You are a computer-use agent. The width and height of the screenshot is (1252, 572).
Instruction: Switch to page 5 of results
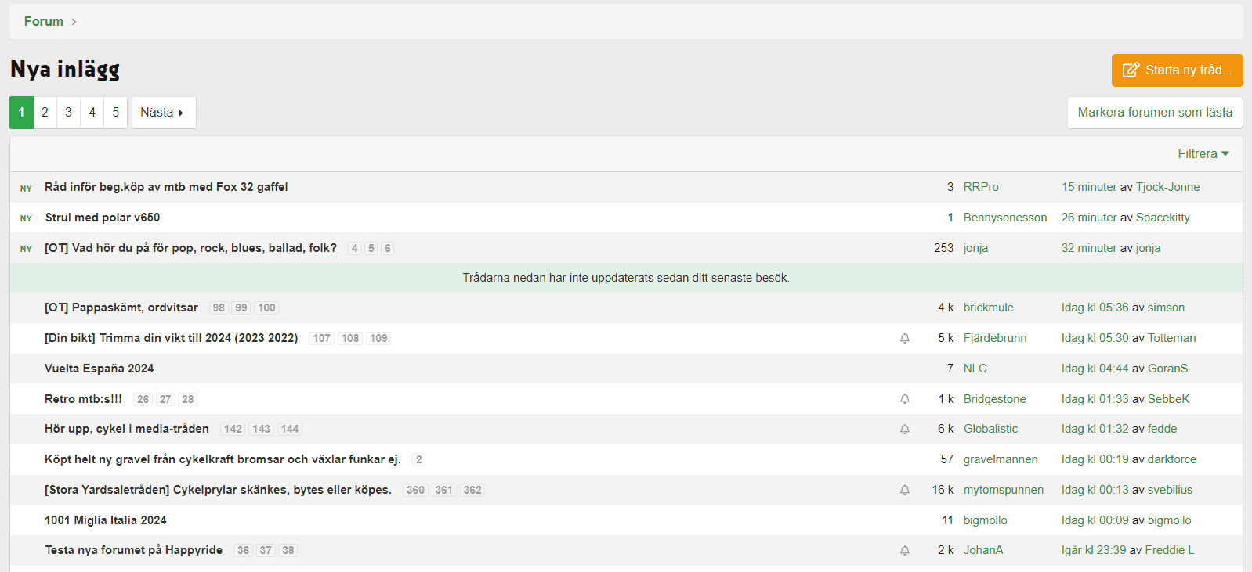(115, 113)
